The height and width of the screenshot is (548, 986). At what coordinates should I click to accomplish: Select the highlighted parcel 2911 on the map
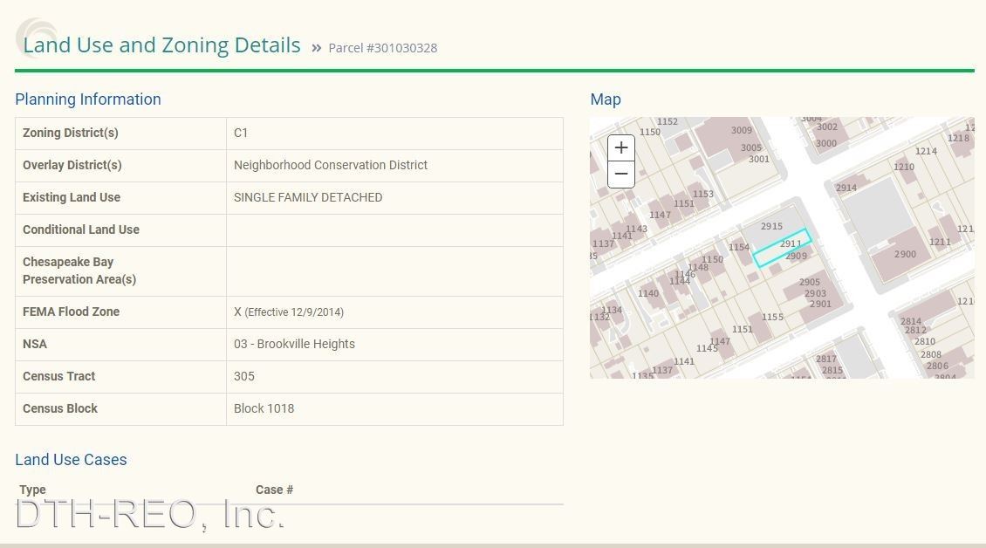[783, 248]
